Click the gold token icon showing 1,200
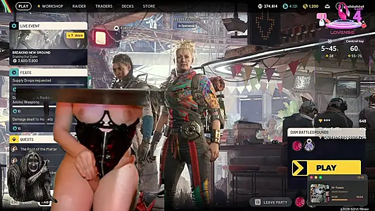This screenshot has width=375, height=211. pos(305,6)
